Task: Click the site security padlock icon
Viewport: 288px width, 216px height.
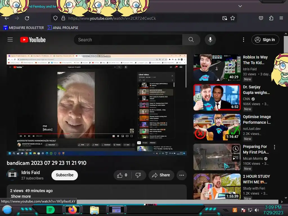Action: [x=63, y=18]
